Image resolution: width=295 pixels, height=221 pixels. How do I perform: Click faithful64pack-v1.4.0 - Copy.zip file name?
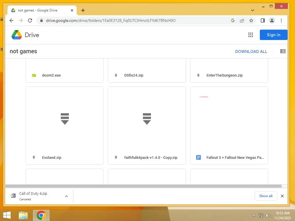pyautogui.click(x=151, y=157)
